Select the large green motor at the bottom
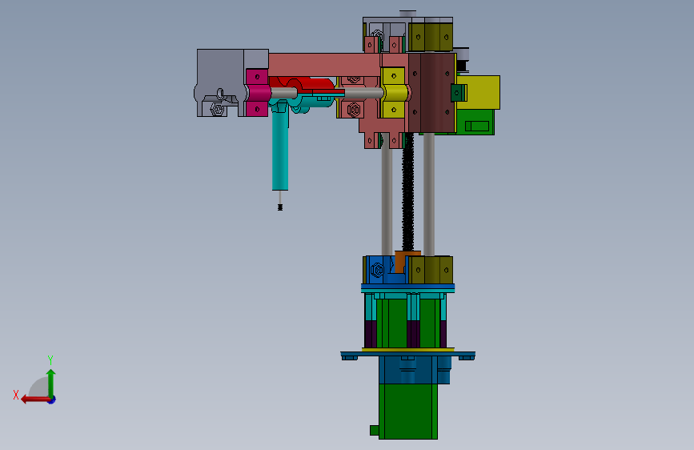Viewport: 694px width, 450px height. 407,412
